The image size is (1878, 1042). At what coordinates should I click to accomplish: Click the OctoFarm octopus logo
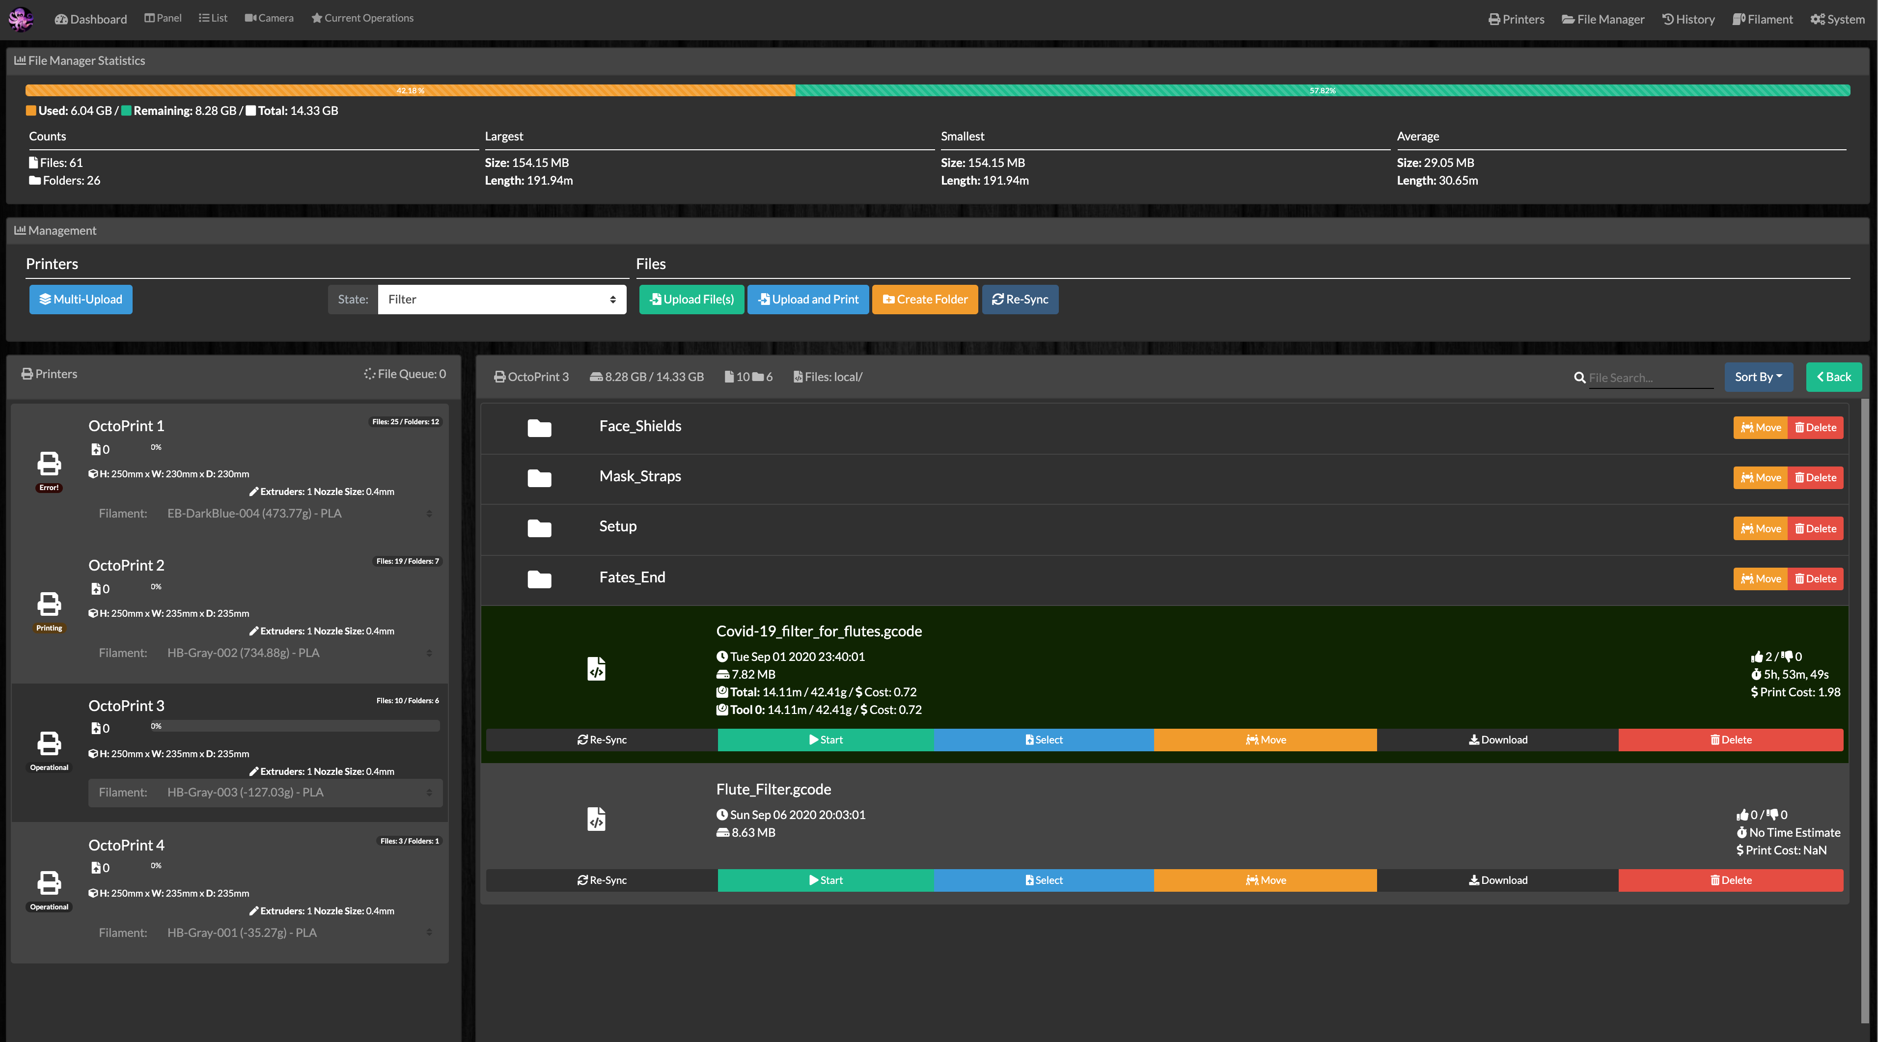click(21, 19)
